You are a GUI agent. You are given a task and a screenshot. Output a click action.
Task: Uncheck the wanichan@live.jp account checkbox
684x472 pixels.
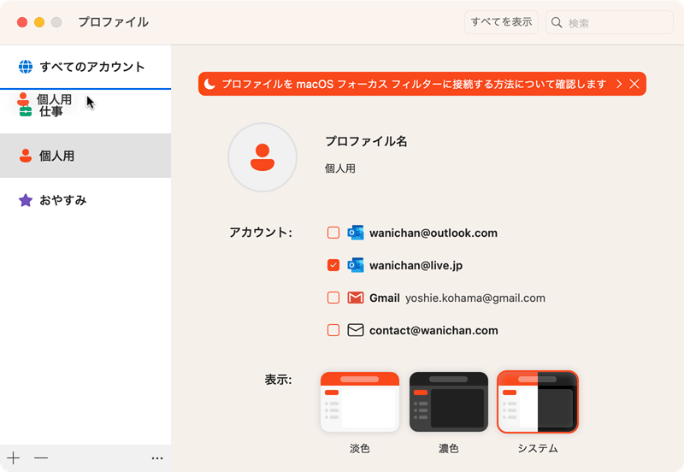coord(333,265)
